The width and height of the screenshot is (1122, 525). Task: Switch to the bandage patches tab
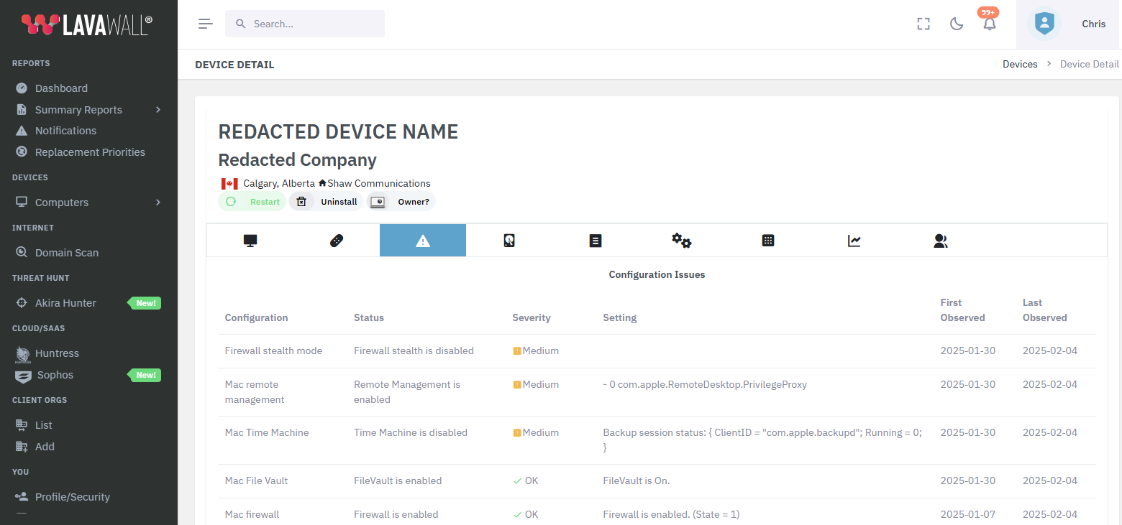tap(337, 241)
